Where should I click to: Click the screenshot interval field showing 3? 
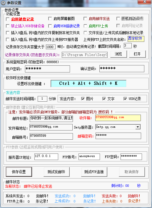click(128, 46)
